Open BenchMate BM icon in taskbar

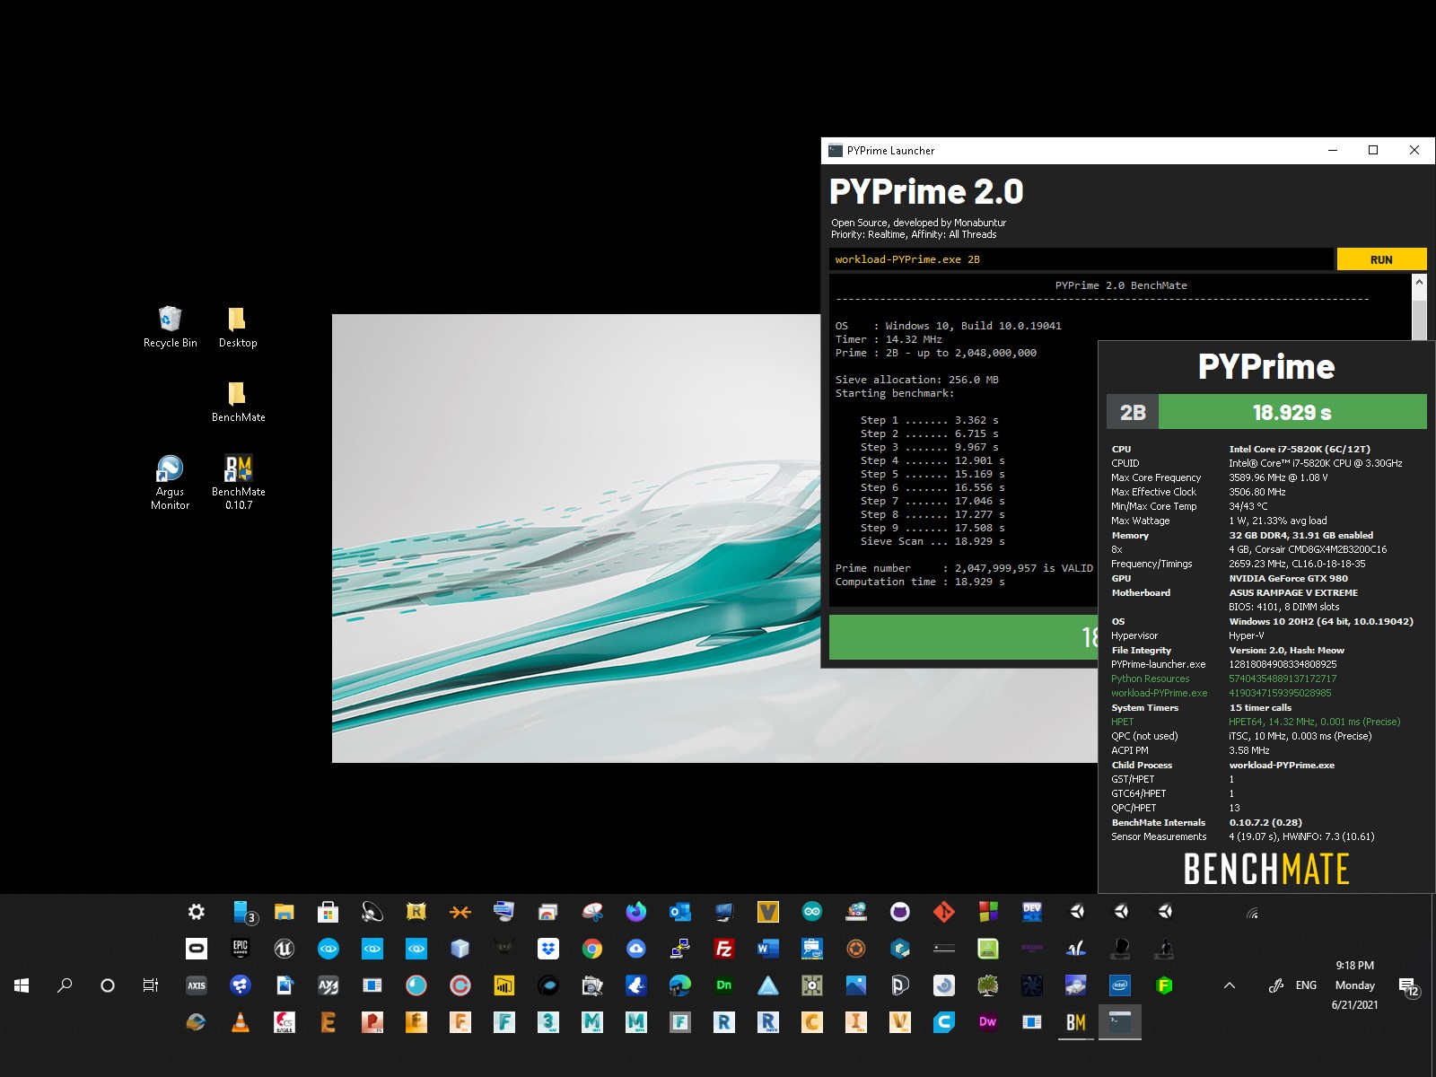click(x=1076, y=1022)
